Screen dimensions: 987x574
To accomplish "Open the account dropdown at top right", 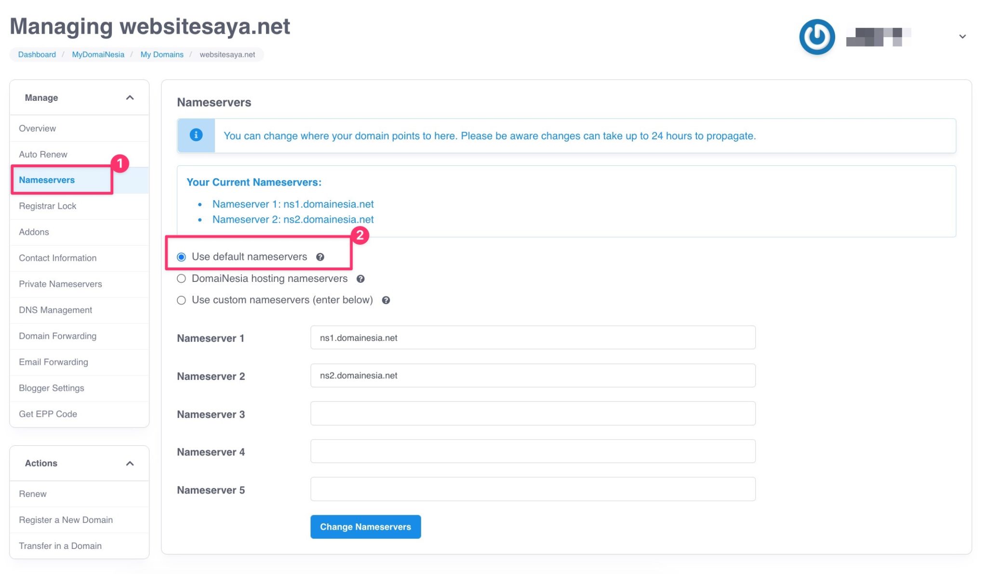I will pyautogui.click(x=962, y=36).
